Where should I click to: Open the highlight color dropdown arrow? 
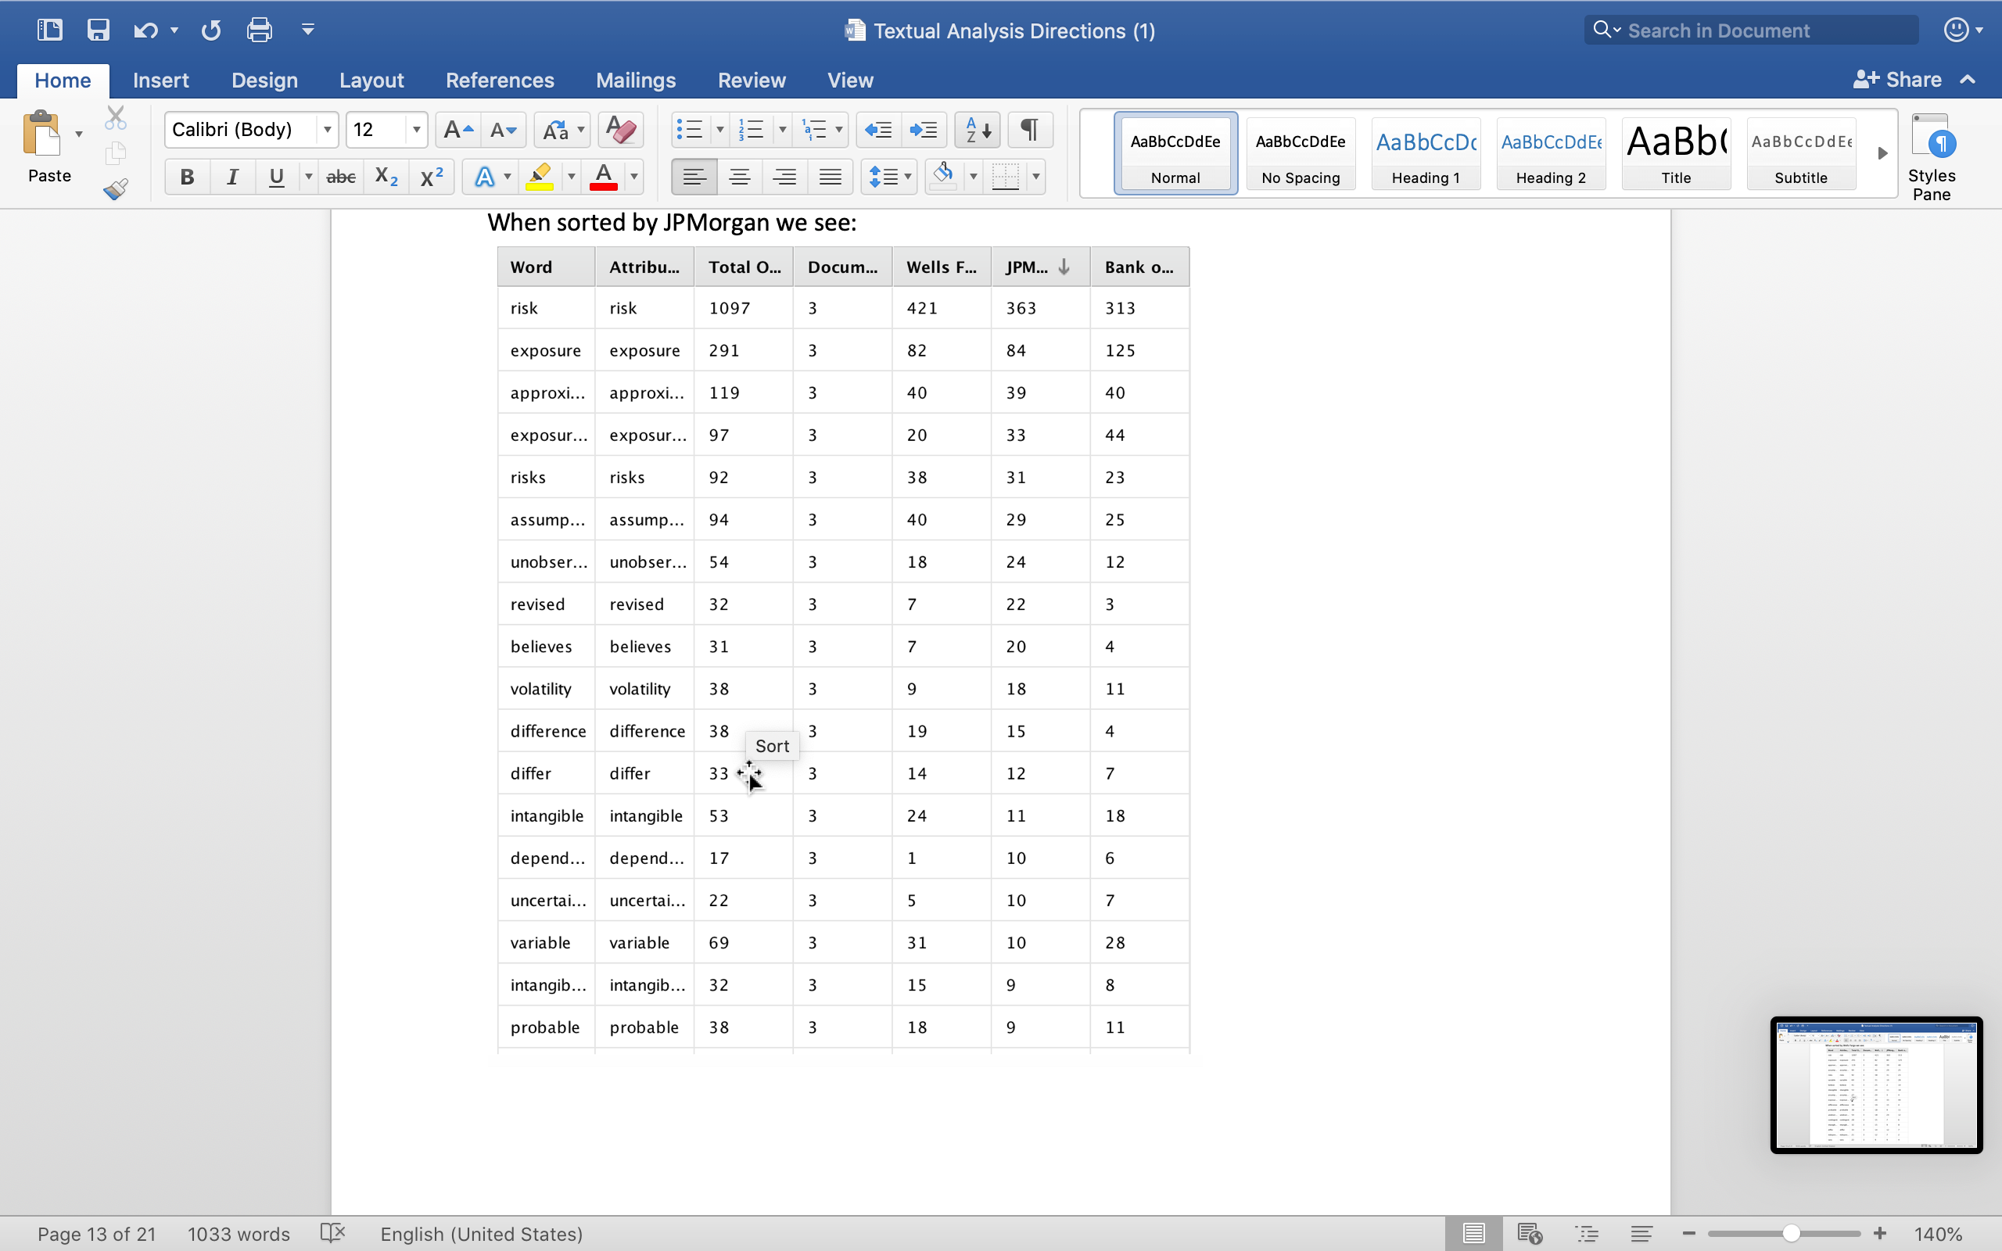(570, 176)
